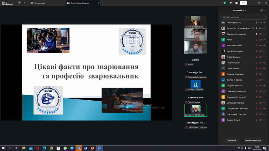The image size is (269, 151).
Task: Switch to the Конференция tab
Action: point(38,3)
